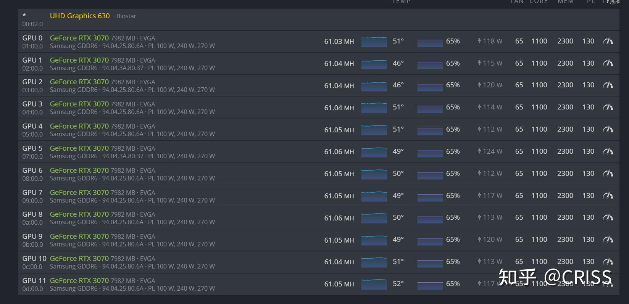Click the hashrate mini chart for GPU 0
Viewport: 629px width, 304px height.
coord(374,42)
